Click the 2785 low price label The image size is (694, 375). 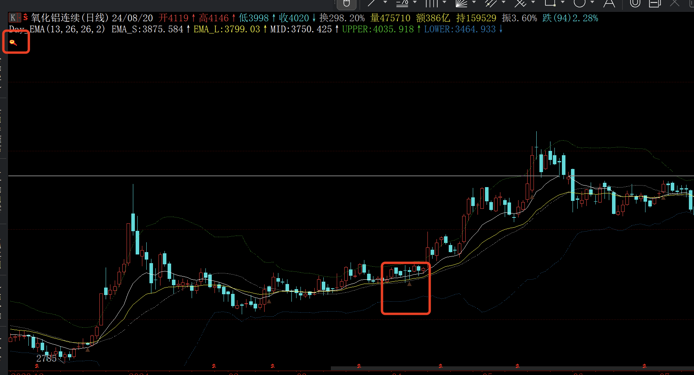[x=47, y=358]
